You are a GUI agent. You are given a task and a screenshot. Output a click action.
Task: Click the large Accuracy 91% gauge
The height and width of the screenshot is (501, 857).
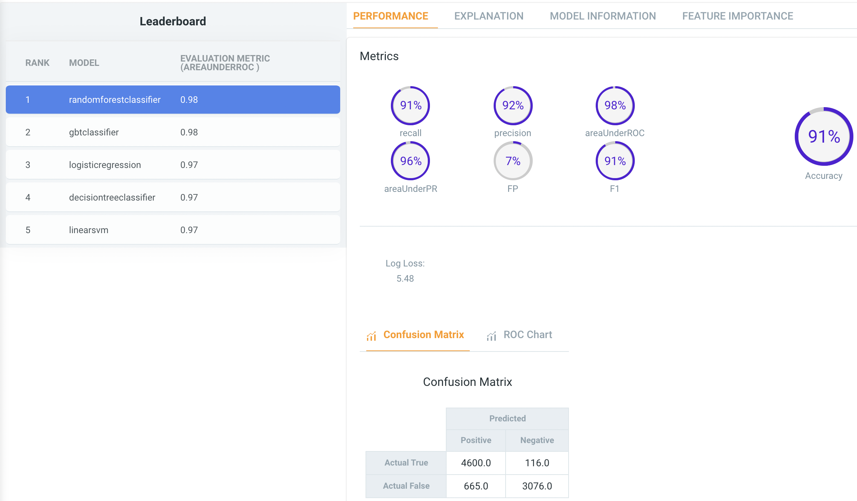coord(824,136)
